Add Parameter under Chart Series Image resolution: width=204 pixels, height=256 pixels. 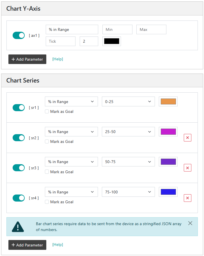click(x=27, y=245)
